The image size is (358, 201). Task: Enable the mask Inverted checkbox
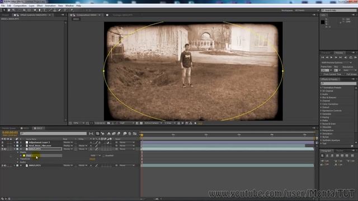103,156
